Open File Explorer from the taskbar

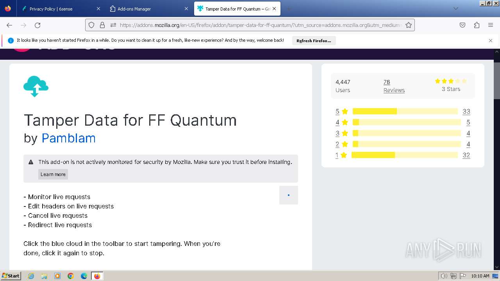[x=44, y=276]
